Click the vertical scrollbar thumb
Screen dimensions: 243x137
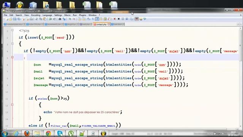240,45
